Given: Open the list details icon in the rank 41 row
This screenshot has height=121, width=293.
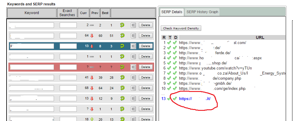Looking at the screenshot, I should [x=133, y=78].
